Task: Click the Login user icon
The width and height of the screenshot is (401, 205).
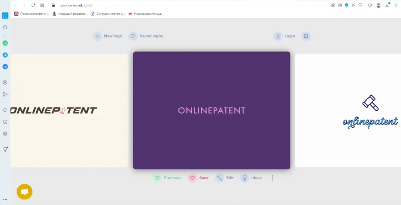Action: tap(277, 36)
